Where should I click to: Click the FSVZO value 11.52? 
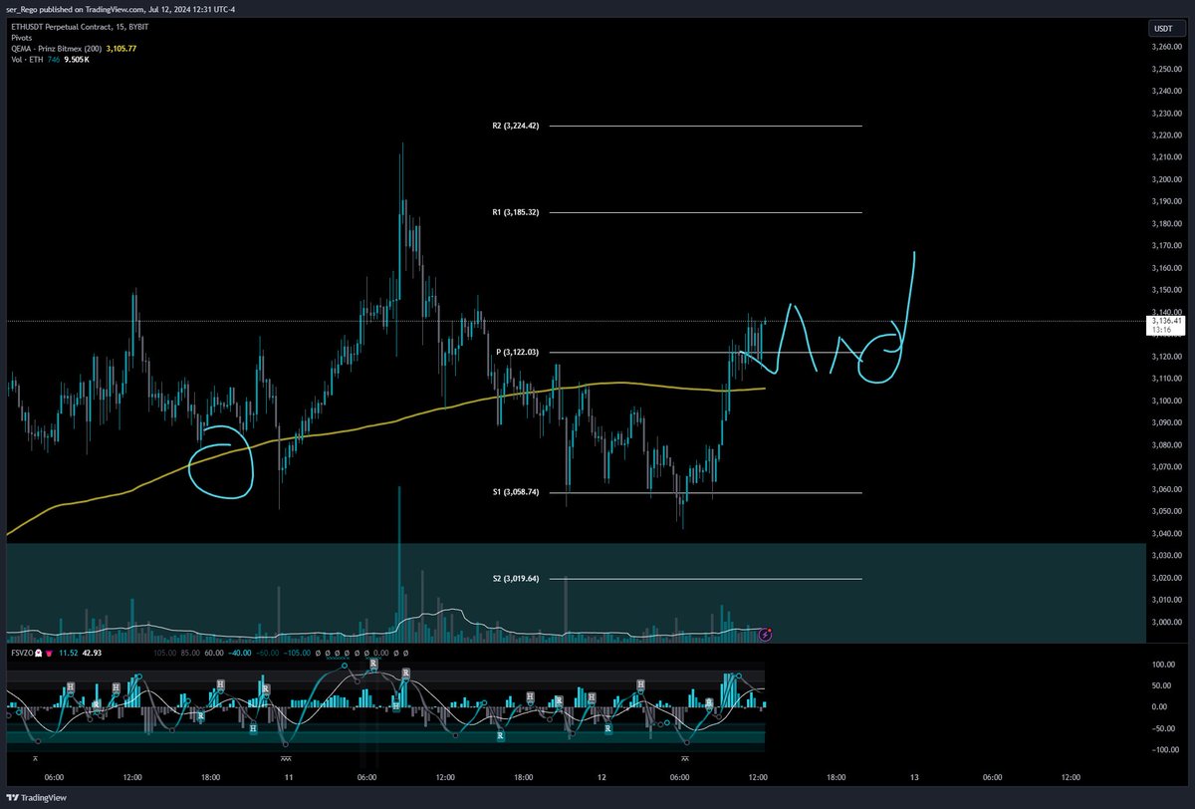(x=67, y=654)
